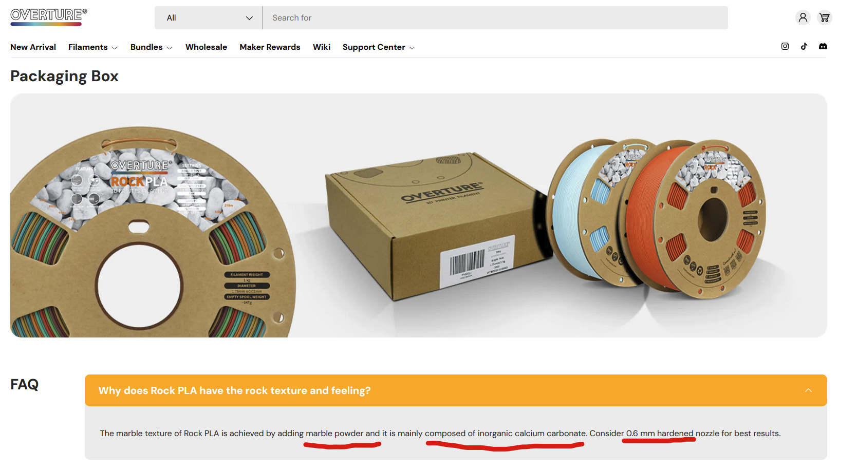Open the TikTok social icon
Viewport: 857px width, 470px height.
pos(804,46)
